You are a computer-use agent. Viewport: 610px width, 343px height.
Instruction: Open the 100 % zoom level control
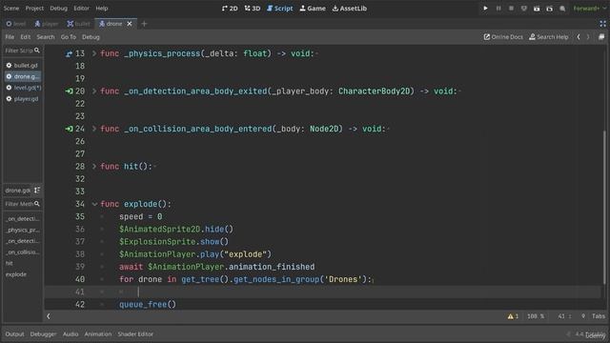pos(536,316)
